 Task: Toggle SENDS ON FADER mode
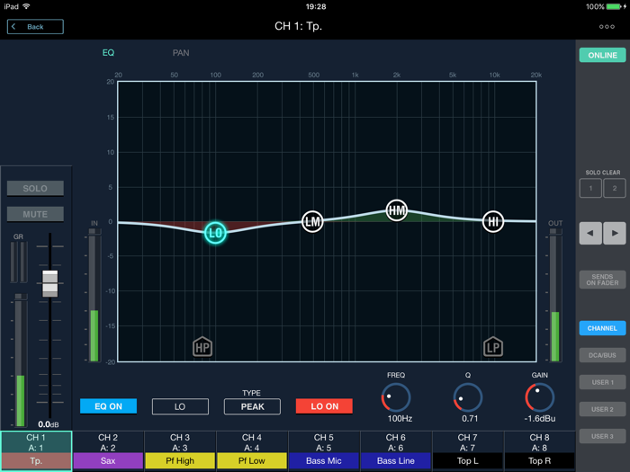602,280
